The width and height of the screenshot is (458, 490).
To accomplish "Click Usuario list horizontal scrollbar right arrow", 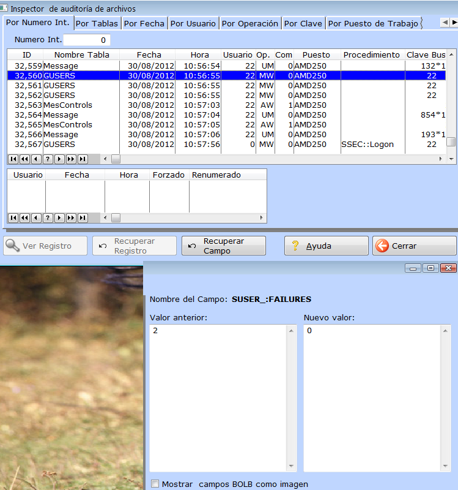I will [x=262, y=218].
